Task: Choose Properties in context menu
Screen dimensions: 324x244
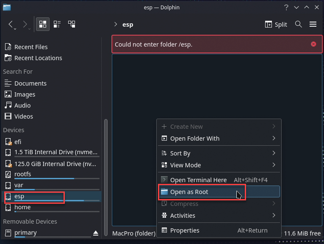Action: pyautogui.click(x=219, y=230)
